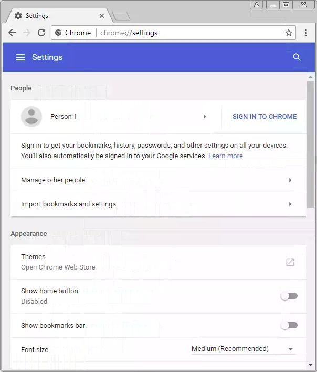Click the Show bookmarks bar label
This screenshot has width=317, height=372.
tap(53, 326)
